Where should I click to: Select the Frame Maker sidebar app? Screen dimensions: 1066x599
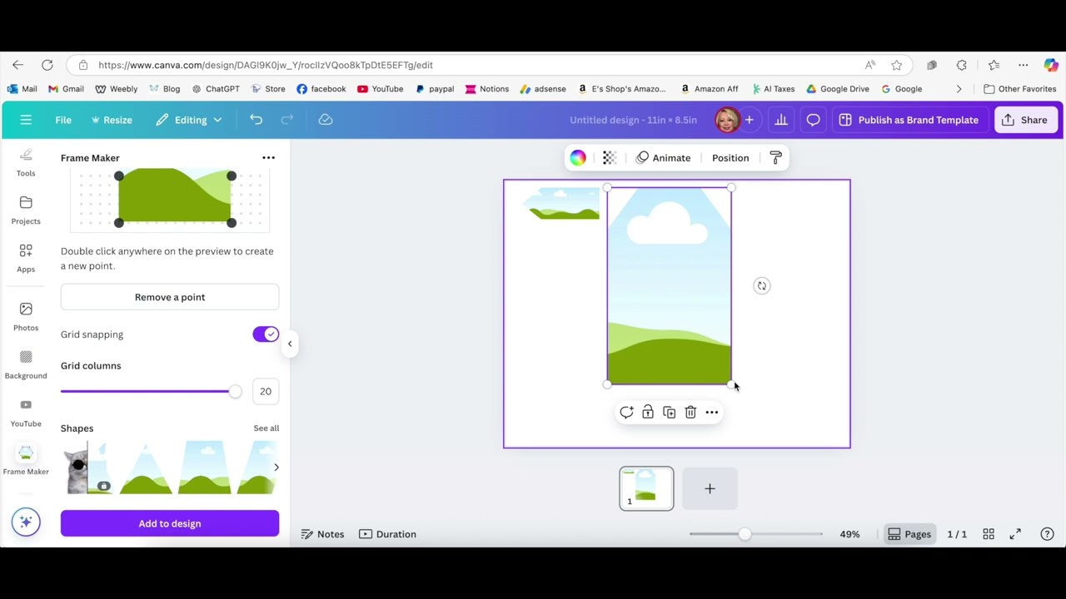point(26,460)
